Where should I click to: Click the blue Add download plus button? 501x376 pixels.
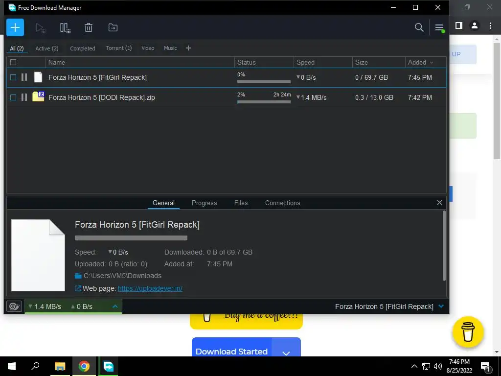pyautogui.click(x=15, y=27)
